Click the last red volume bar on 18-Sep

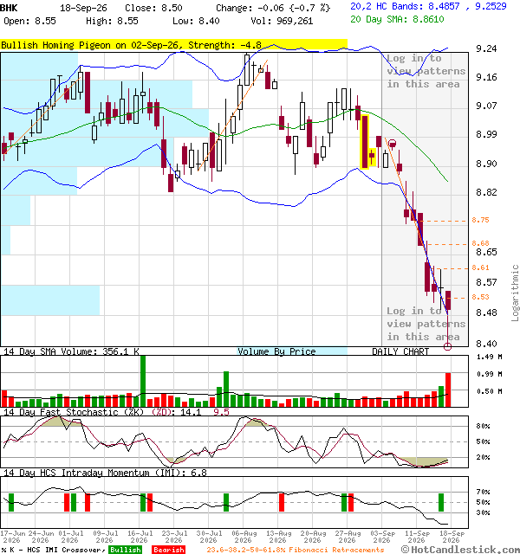pos(448,390)
